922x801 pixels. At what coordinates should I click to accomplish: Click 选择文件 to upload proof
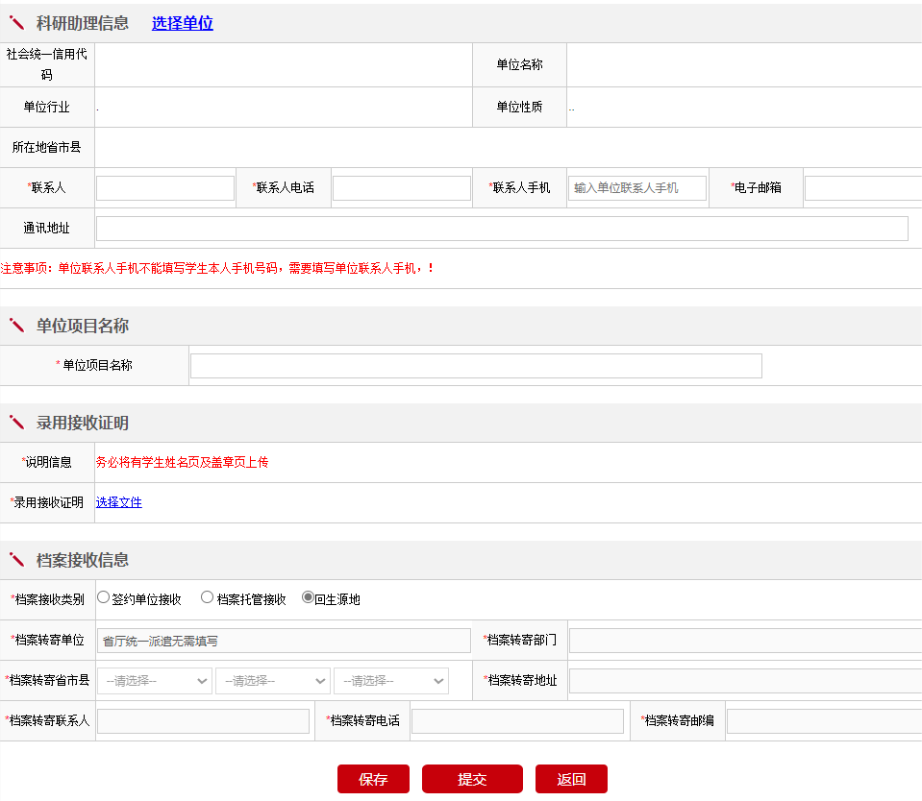pos(118,502)
